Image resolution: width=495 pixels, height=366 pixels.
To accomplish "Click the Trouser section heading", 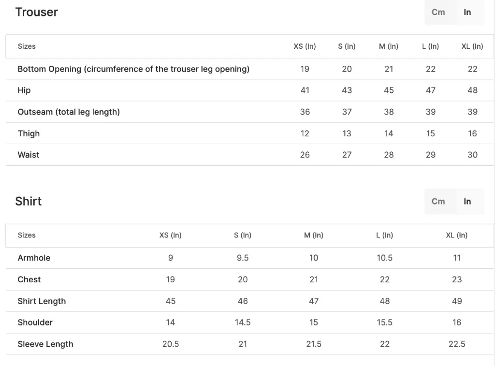I will (37, 12).
